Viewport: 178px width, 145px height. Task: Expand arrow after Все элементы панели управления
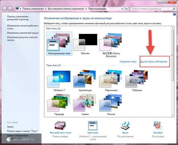coord(86,9)
